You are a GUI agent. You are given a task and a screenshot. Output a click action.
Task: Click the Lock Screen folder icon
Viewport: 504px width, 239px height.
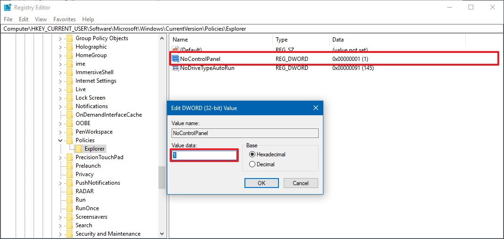(70, 98)
